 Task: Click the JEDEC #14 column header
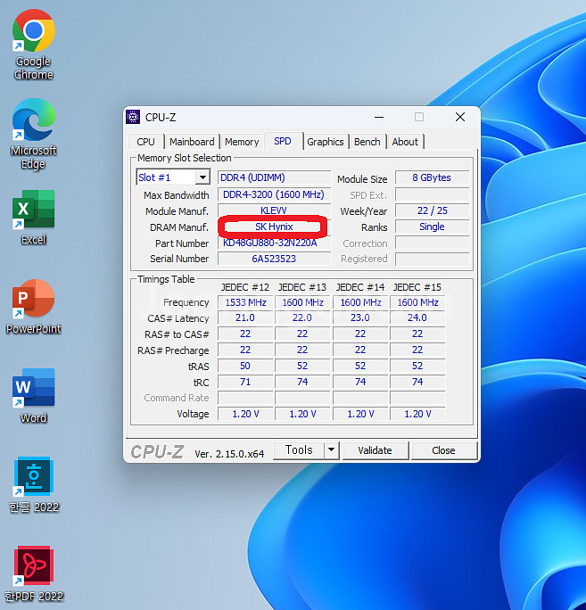pos(360,287)
